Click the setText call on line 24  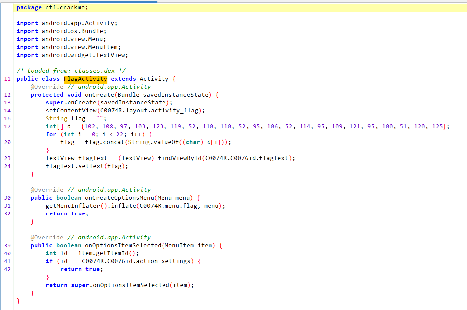pyautogui.click(x=91, y=166)
